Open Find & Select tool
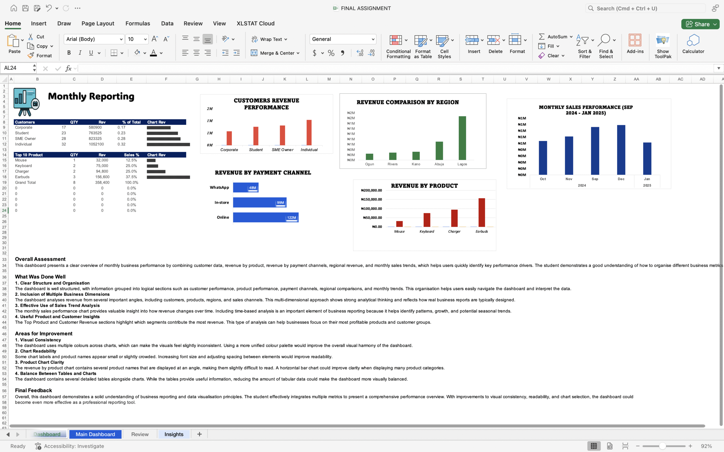724x452 pixels. coord(604,40)
